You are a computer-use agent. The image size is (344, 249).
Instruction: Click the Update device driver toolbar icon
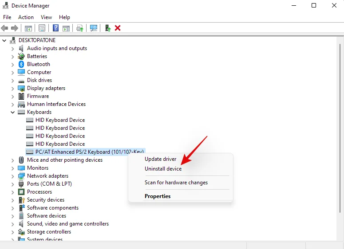click(107, 28)
